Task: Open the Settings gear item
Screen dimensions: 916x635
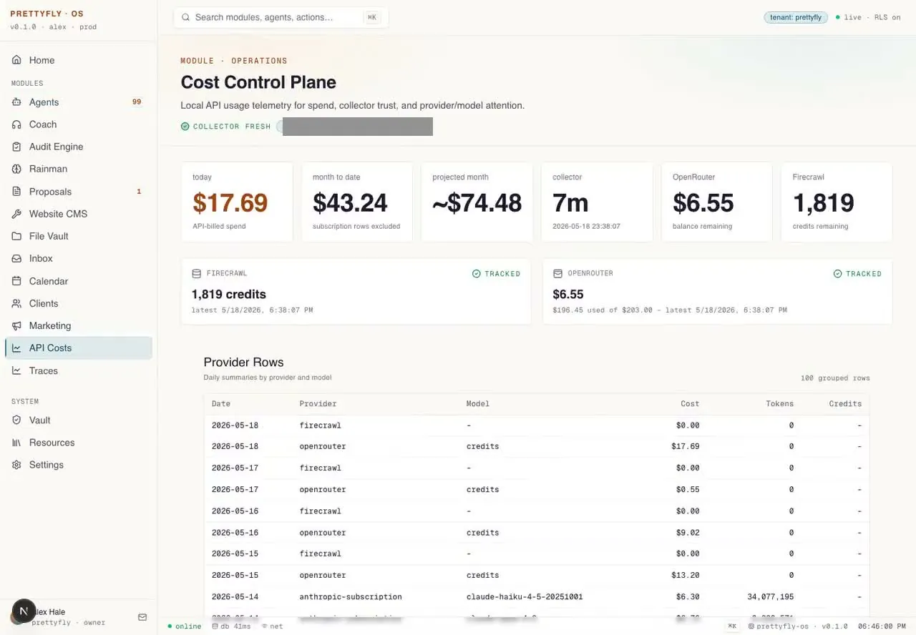Action: pyautogui.click(x=79, y=465)
